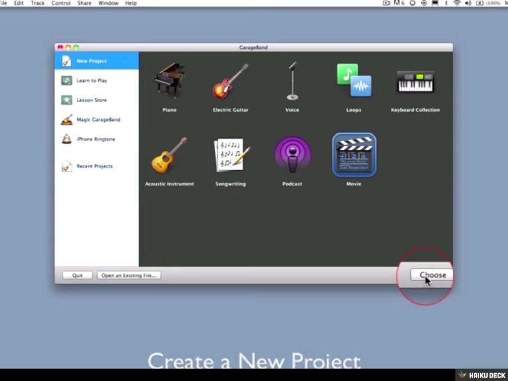Check the battery status icon

coord(480,3)
